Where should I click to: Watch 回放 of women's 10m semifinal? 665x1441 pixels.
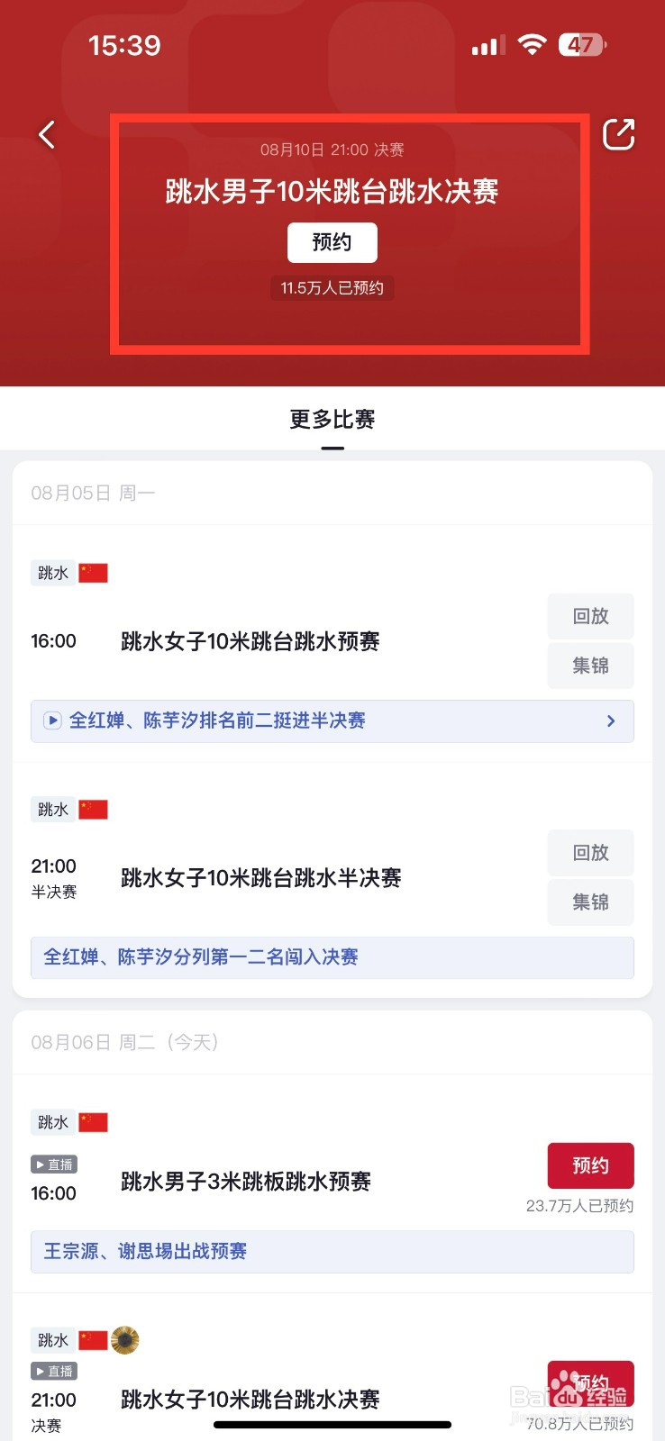(x=590, y=853)
